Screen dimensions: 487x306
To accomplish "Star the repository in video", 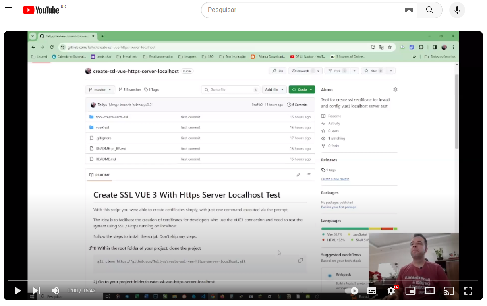I will coord(373,71).
